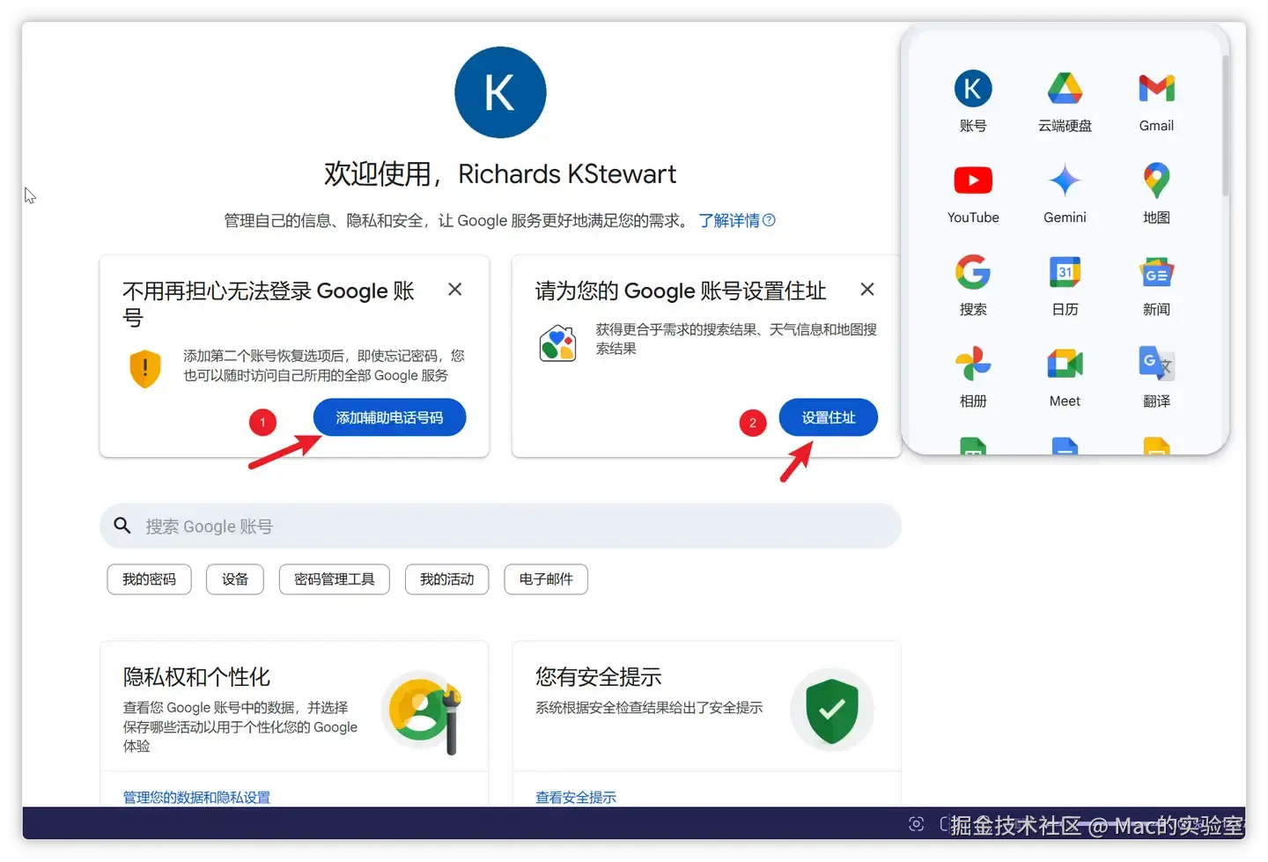The image size is (1268, 862).
Task: Focus the 搜索 Google 账号 search field
Action: [x=500, y=526]
